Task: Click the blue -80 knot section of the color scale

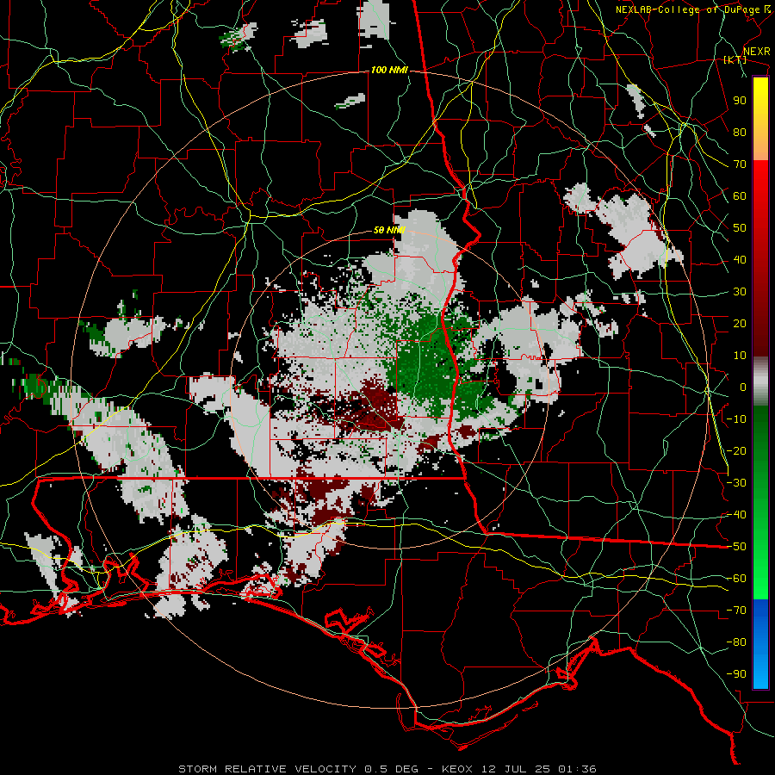Action: (760, 642)
